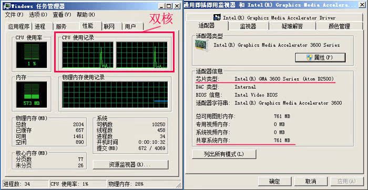The height and width of the screenshot is (190, 368).
Task: Open 资源监视器(R)... button
Action: pyautogui.click(x=131, y=165)
